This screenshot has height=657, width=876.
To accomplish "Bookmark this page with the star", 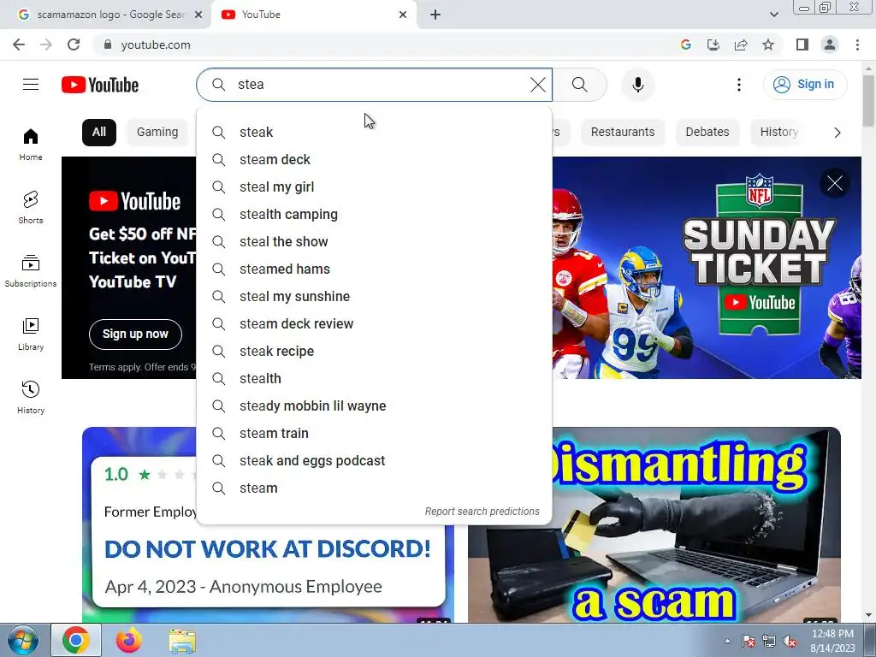I will point(768,44).
